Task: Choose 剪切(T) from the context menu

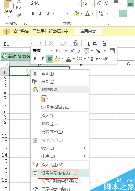Action: [60, 74]
